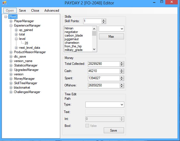180x141 pixels.
Task: Select SkillTreeManager in the tree
Action: point(26,83)
